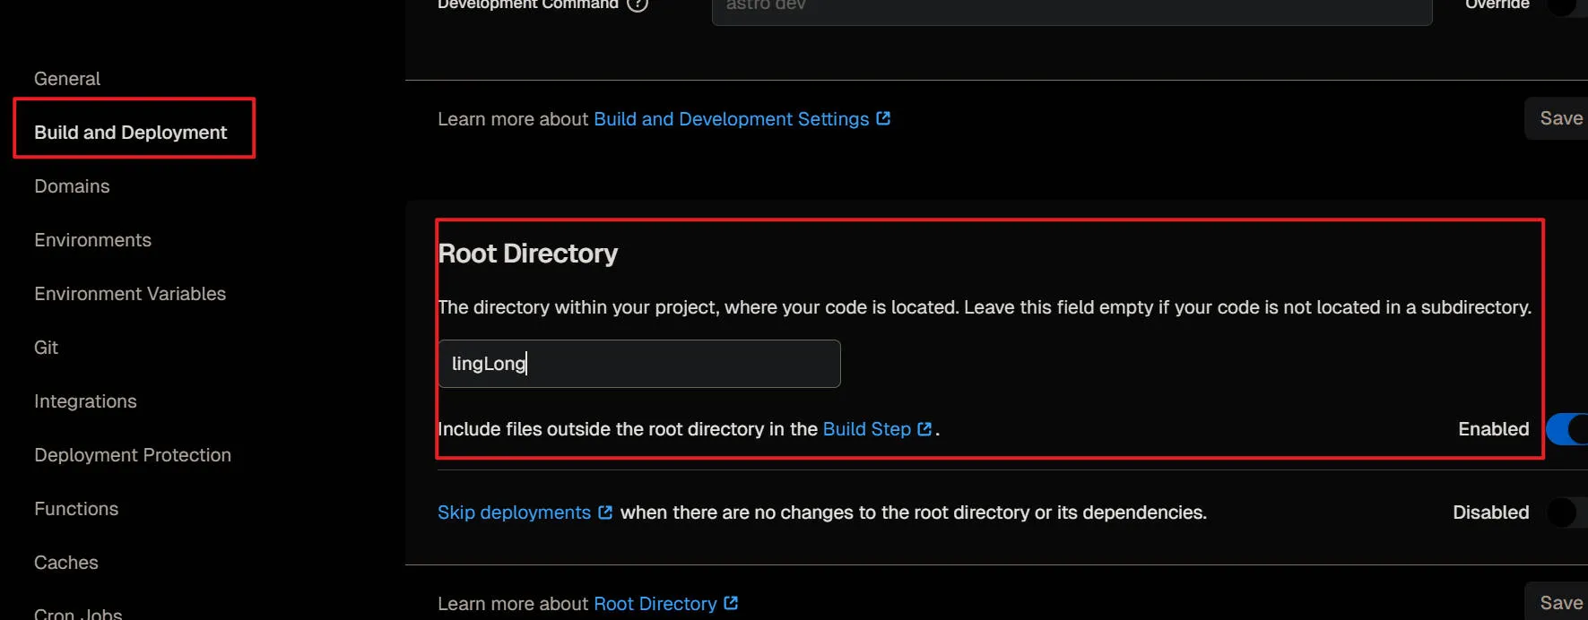Go to Domains settings
Image resolution: width=1588 pixels, height=620 pixels.
[x=72, y=186]
